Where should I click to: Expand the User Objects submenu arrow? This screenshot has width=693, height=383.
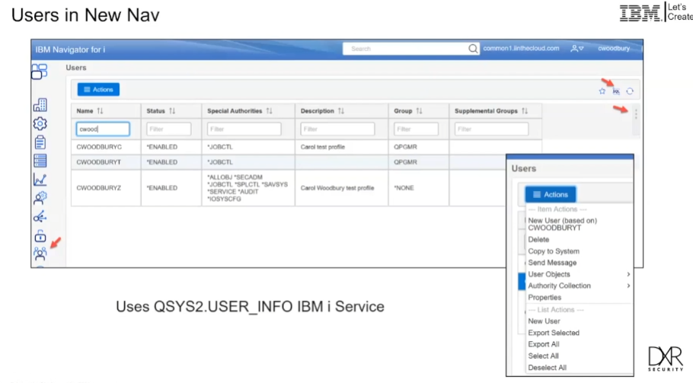pyautogui.click(x=628, y=274)
